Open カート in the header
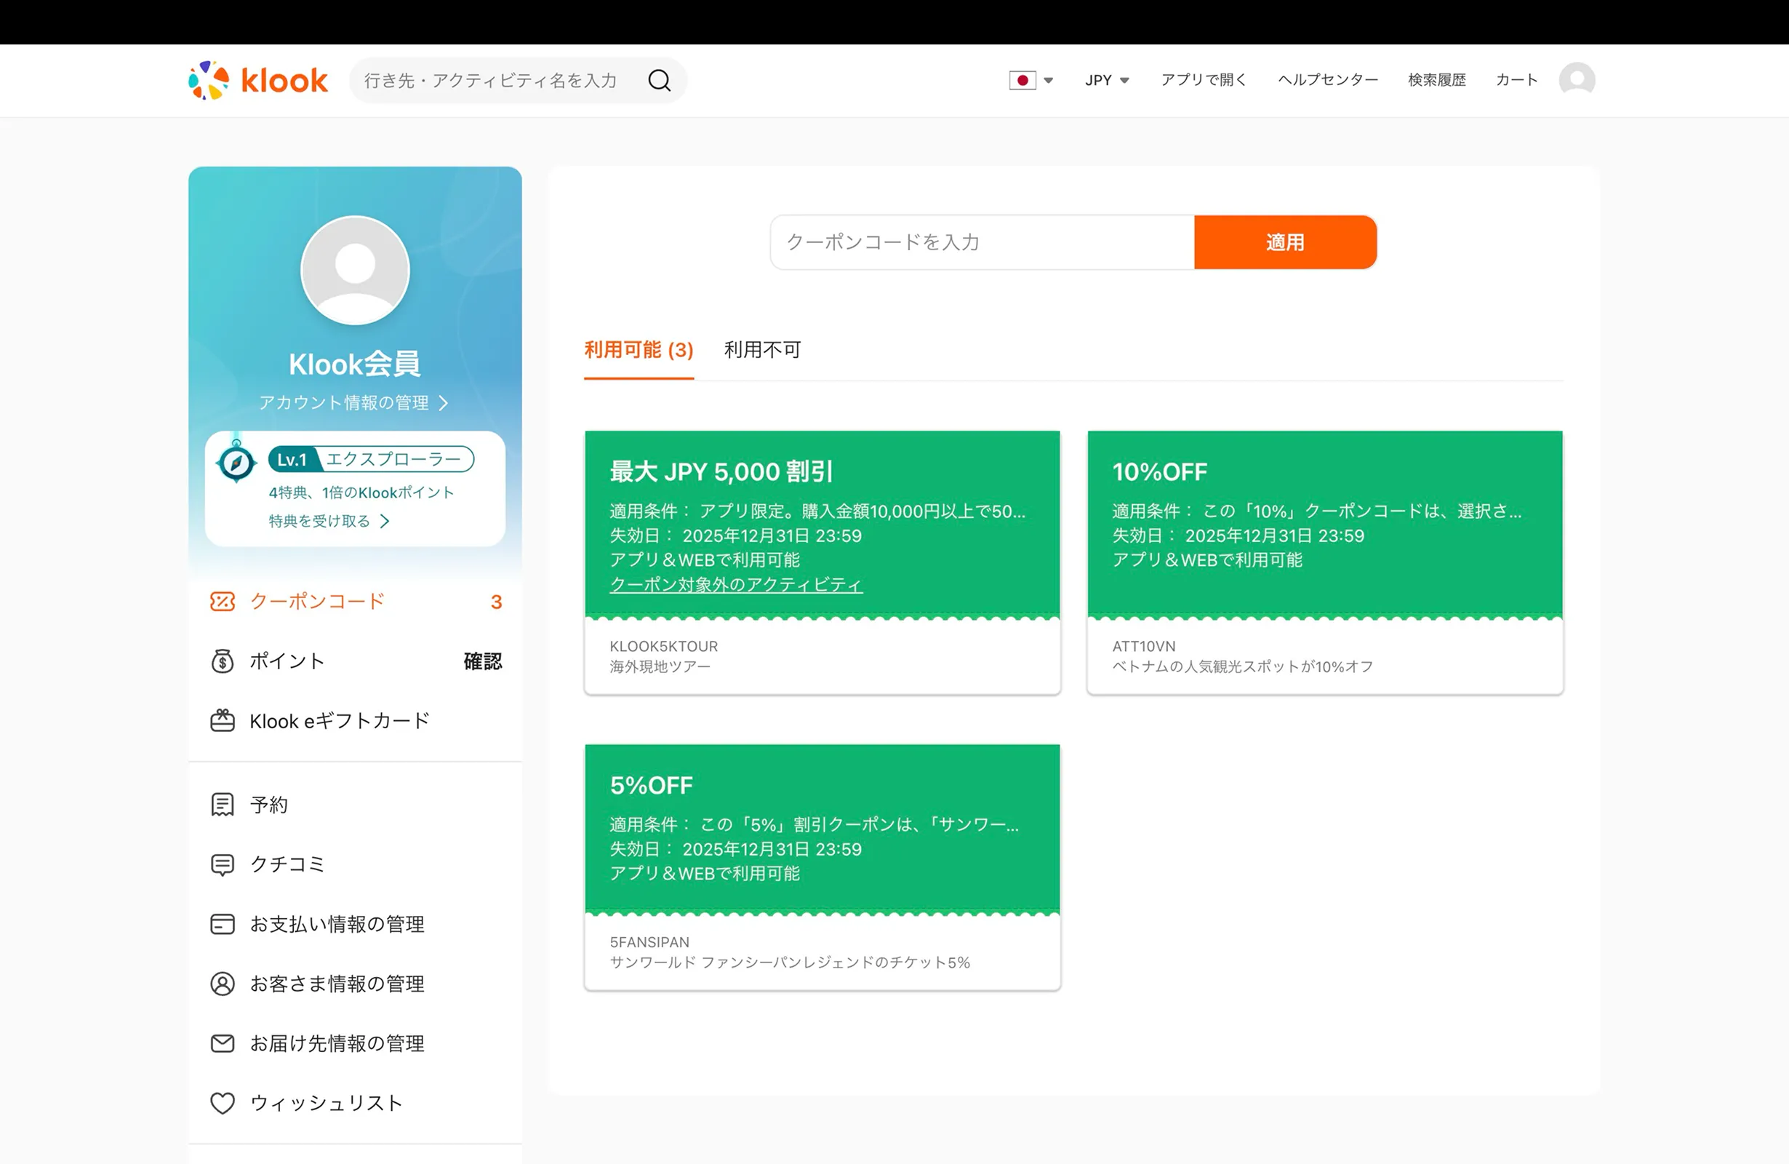Viewport: 1789px width, 1164px height. [x=1516, y=80]
